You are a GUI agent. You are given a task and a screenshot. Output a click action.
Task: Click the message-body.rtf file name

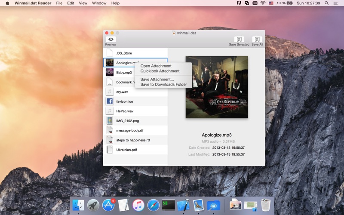(x=130, y=130)
